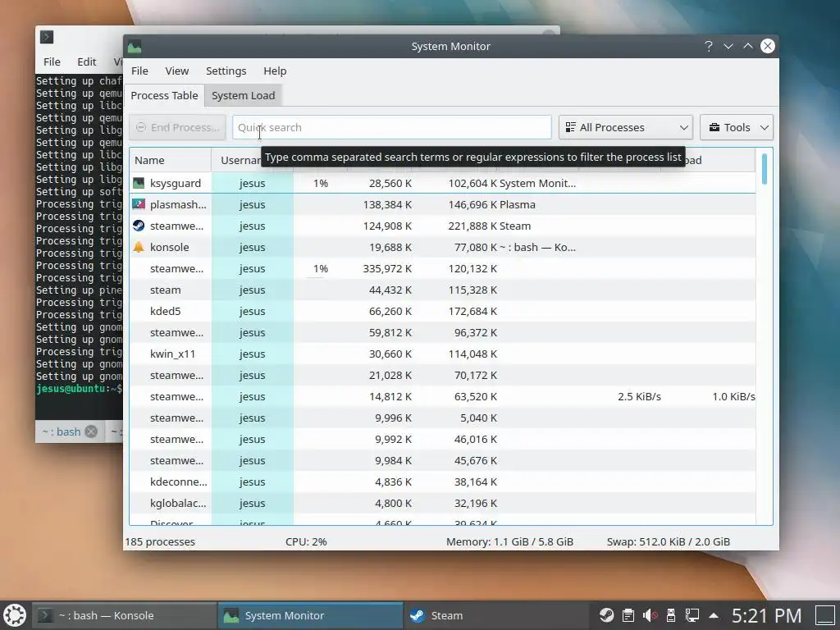Select the kwin_x11 process

pyautogui.click(x=172, y=354)
